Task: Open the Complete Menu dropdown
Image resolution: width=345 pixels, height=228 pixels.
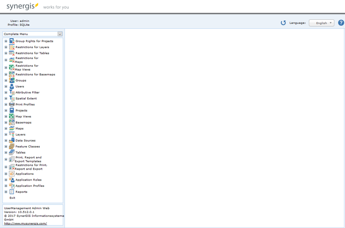Action: [60, 34]
